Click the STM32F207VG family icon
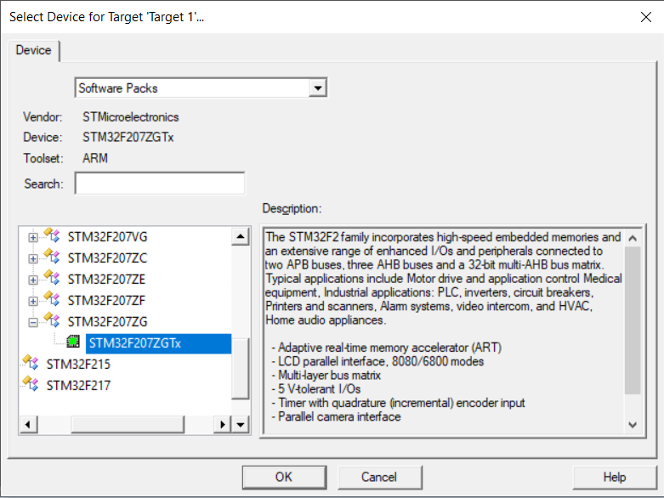Screen dimensions: 664x498 (52, 235)
